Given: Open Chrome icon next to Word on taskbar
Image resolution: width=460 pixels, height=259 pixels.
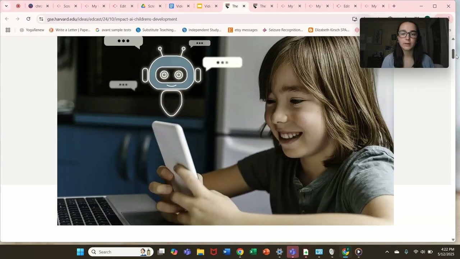Looking at the screenshot, I should click(240, 252).
